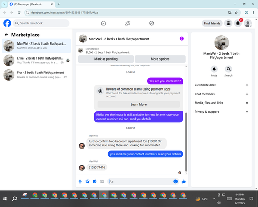The width and height of the screenshot is (258, 207).
Task: Go to Home feed icon
Action: click(x=103, y=23)
